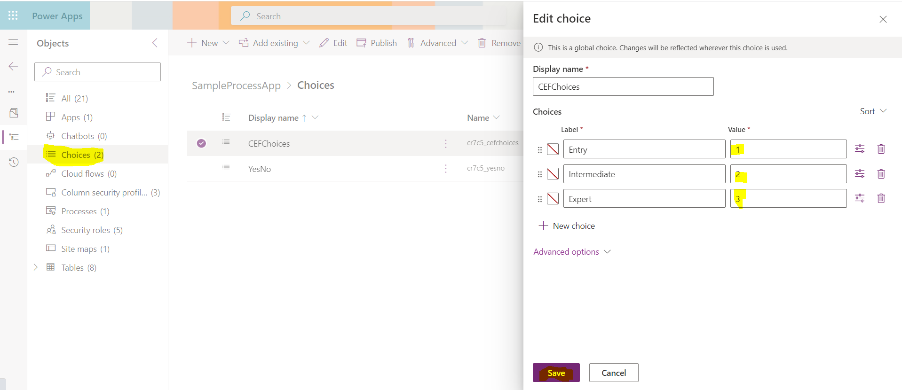This screenshot has width=902, height=390.
Task: Click the Display name input field
Action: click(623, 87)
